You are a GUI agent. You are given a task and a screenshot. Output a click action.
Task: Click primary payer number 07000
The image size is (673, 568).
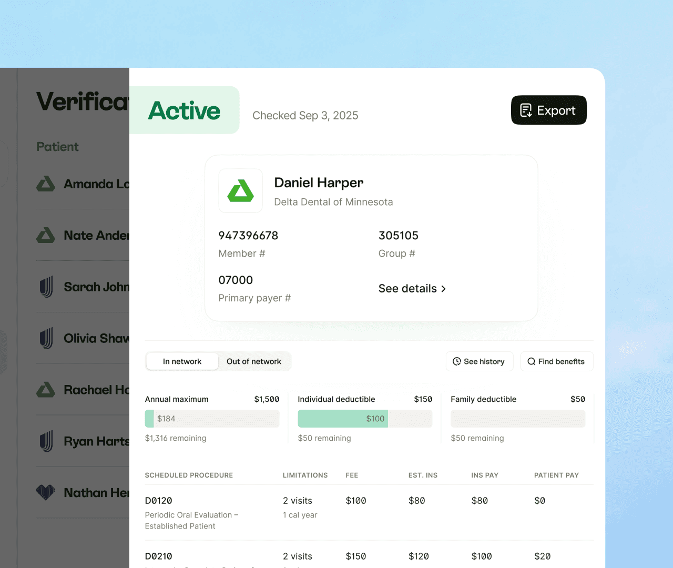pyautogui.click(x=236, y=280)
